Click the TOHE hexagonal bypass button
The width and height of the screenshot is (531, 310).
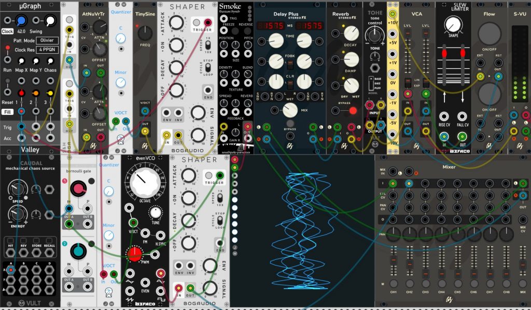[374, 68]
